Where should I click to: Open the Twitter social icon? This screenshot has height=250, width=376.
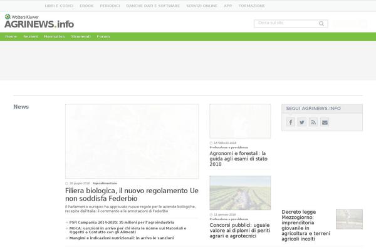302,122
